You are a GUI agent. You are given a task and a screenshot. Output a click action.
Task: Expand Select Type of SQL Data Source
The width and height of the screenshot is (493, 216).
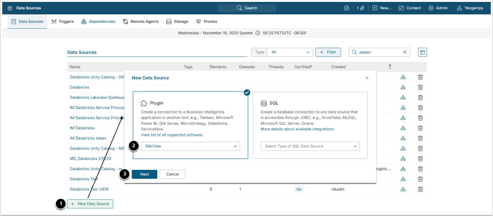(310, 146)
